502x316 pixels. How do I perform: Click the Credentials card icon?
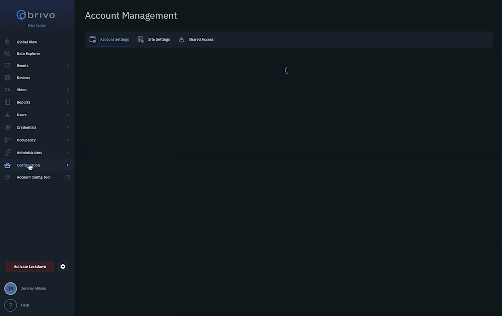[7, 127]
